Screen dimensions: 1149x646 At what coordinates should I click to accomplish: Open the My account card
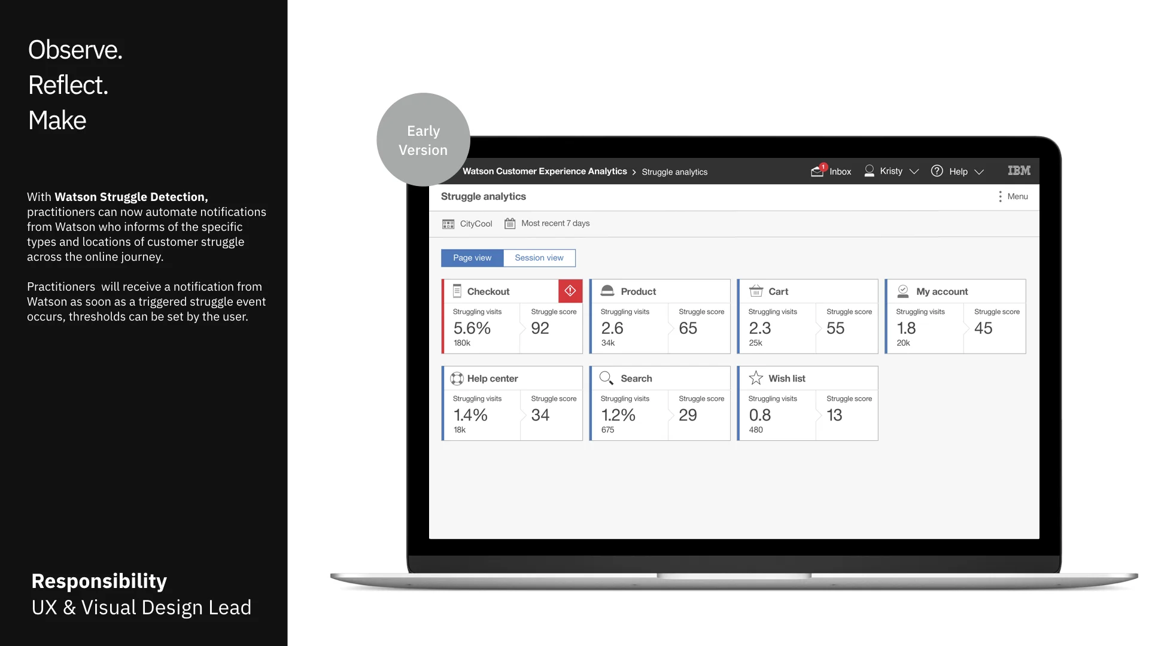coord(941,291)
